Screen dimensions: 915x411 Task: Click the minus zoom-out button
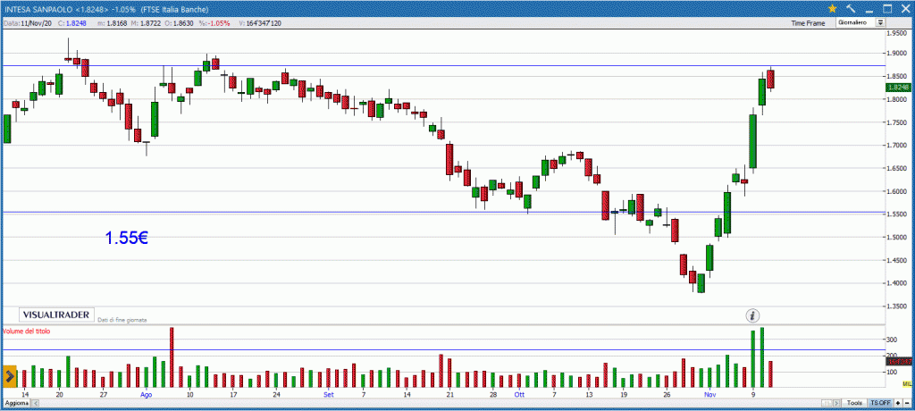tap(906, 403)
